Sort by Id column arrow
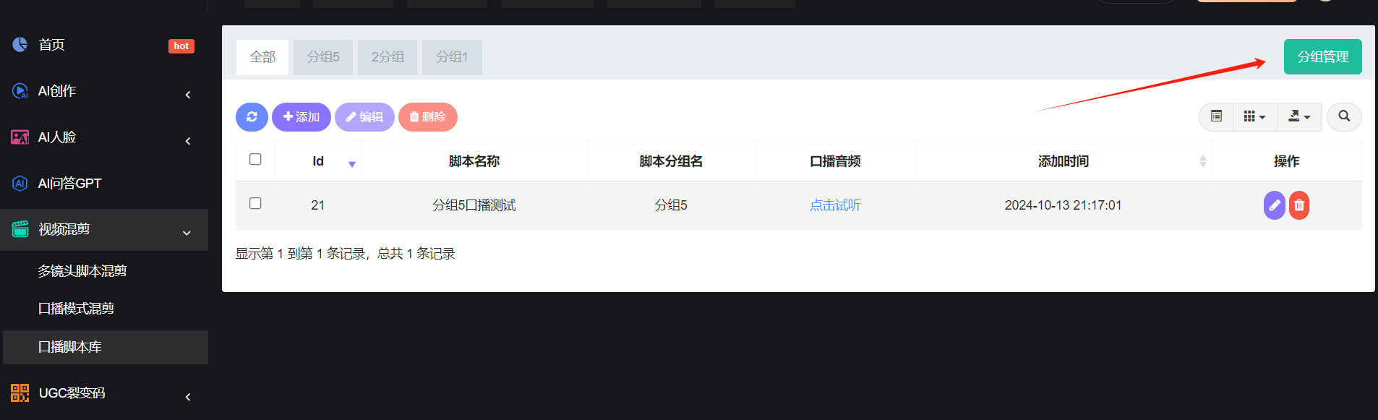Screen dimensions: 1378x420 click(x=352, y=164)
